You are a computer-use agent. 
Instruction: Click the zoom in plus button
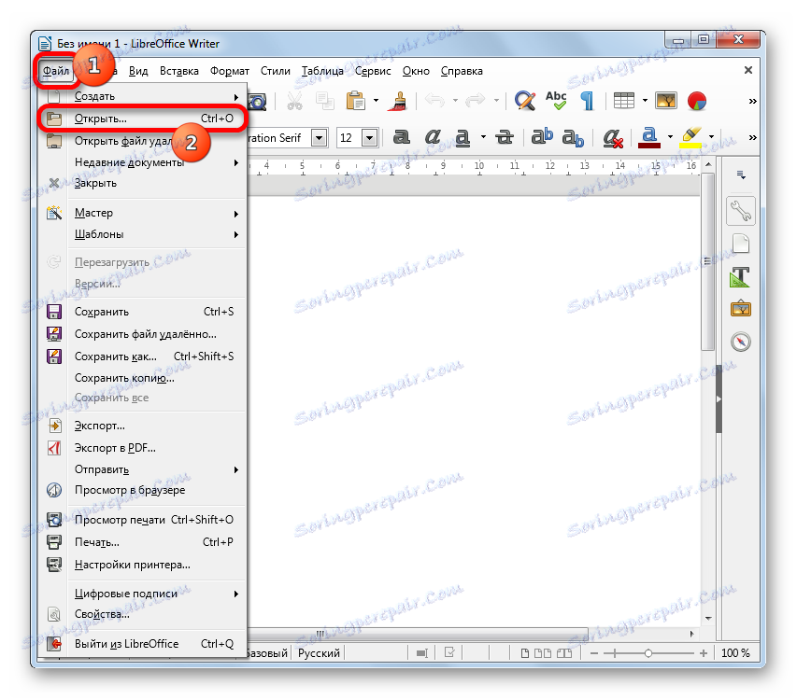tap(704, 653)
